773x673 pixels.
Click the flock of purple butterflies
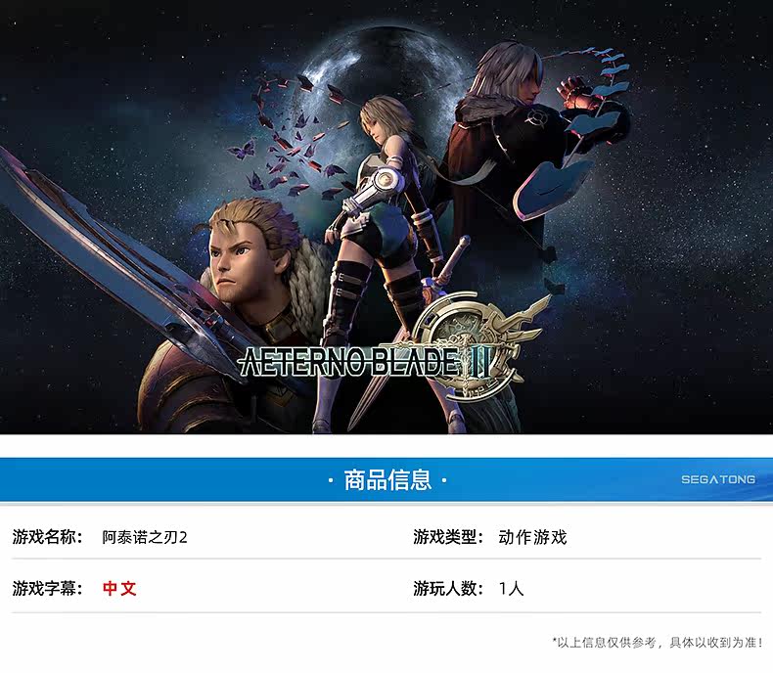tap(291, 141)
